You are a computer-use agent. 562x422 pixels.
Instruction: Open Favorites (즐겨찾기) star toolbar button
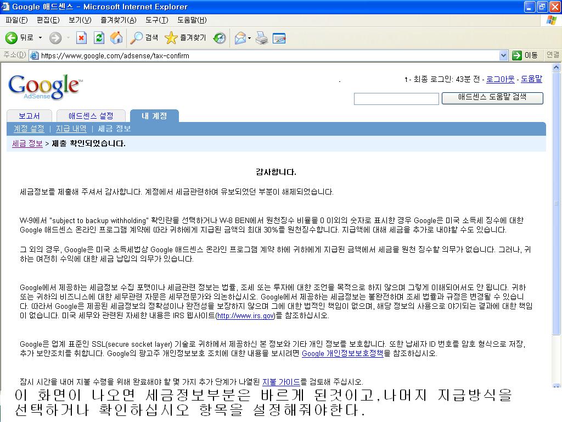tap(186, 38)
